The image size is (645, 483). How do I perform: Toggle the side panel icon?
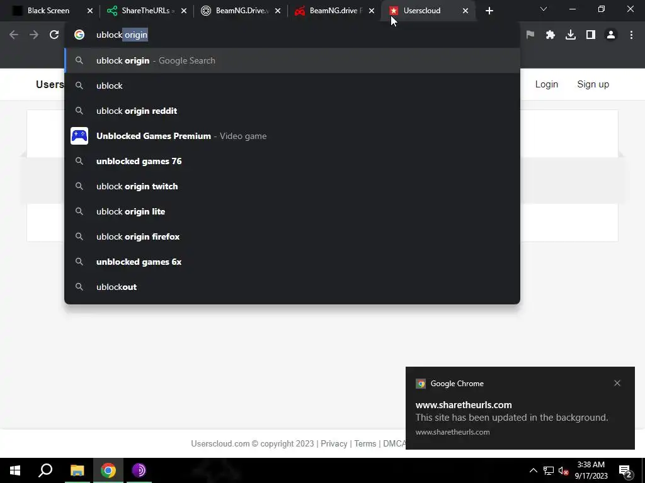(591, 35)
